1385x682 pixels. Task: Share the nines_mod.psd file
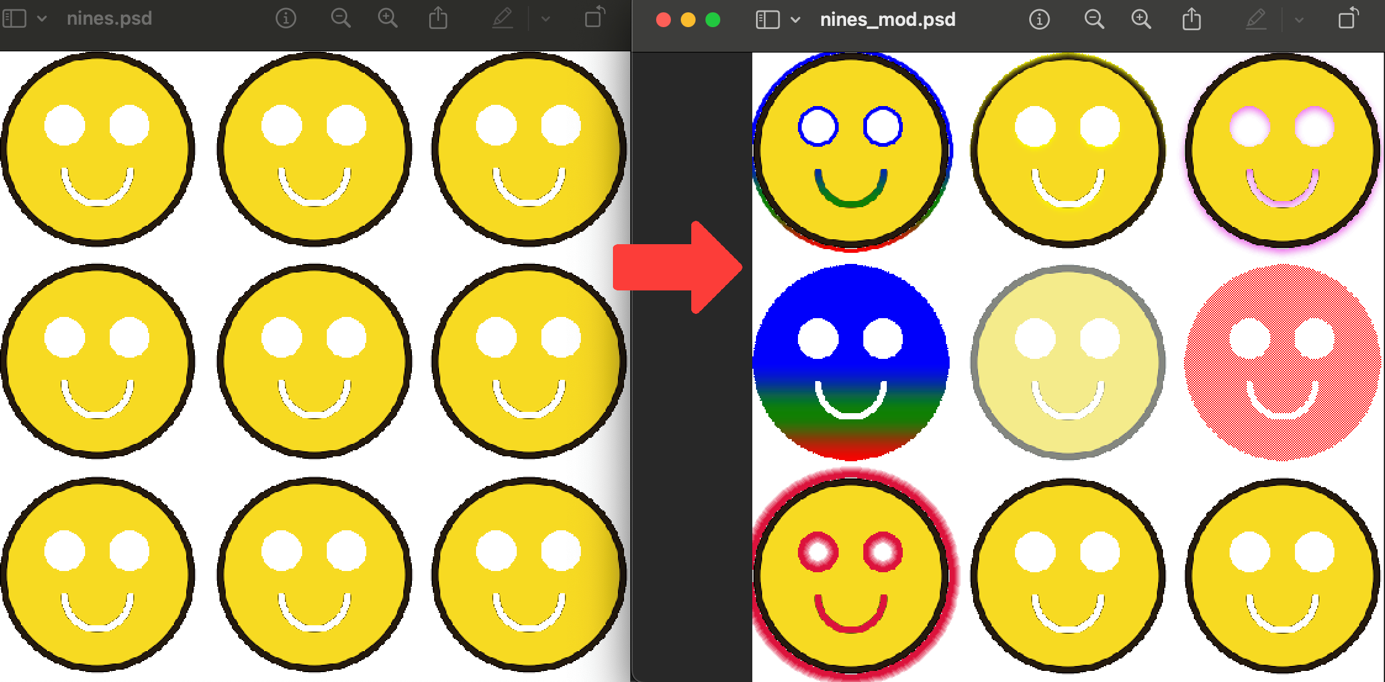click(x=1191, y=19)
